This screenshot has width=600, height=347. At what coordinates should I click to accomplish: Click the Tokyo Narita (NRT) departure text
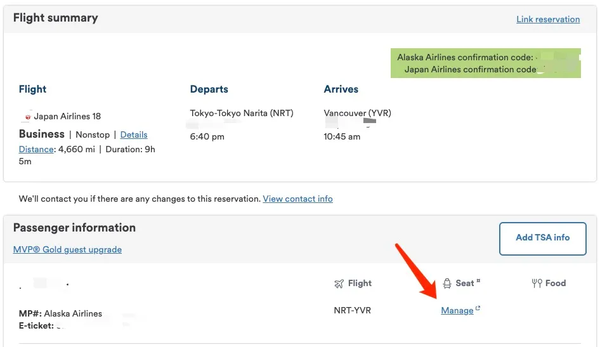pos(242,114)
